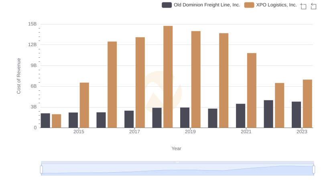The width and height of the screenshot is (321, 185).
Task: Click the Old Dominion bar for 2019
Action: click(185, 118)
